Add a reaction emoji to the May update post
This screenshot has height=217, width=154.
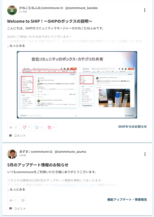(x=23, y=200)
